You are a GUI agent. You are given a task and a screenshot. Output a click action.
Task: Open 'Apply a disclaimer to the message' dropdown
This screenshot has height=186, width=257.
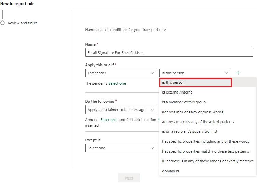pos(120,110)
